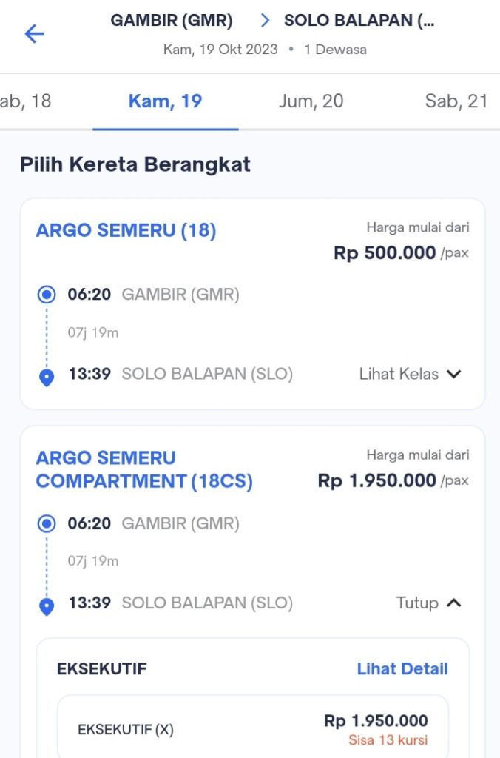The width and height of the screenshot is (500, 758).
Task: Click Argo Semeru (18) departure circle icon
Action: (x=47, y=295)
